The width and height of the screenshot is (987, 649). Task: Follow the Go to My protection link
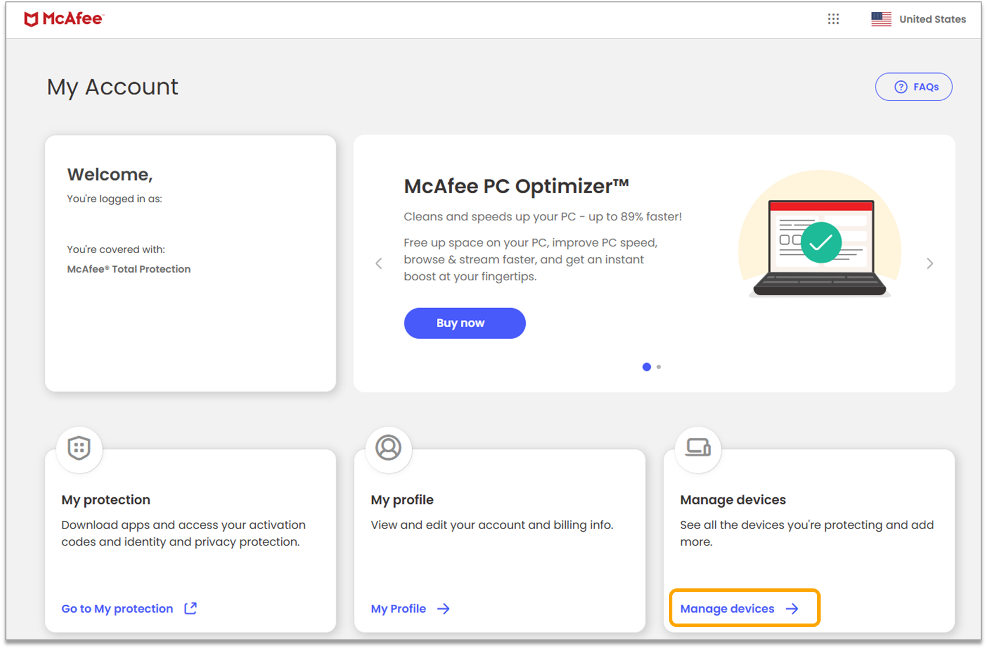(117, 609)
